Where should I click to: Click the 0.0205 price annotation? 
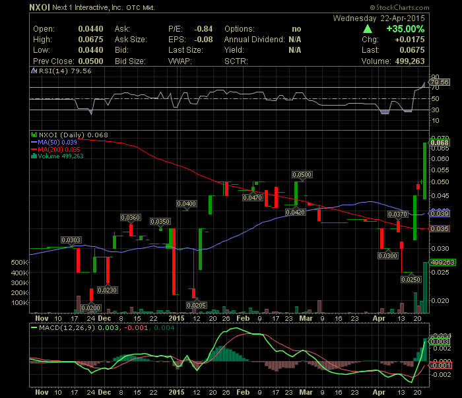tap(197, 305)
